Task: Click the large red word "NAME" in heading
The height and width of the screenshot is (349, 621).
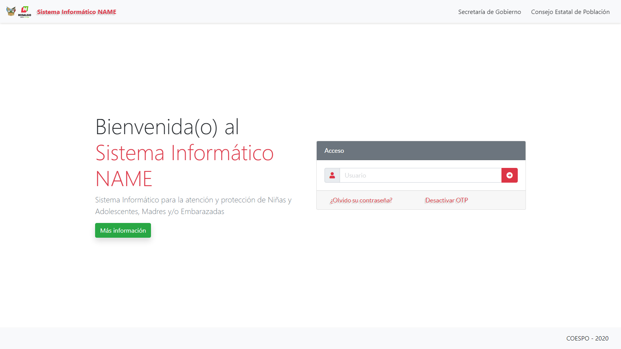Action: [x=124, y=179]
